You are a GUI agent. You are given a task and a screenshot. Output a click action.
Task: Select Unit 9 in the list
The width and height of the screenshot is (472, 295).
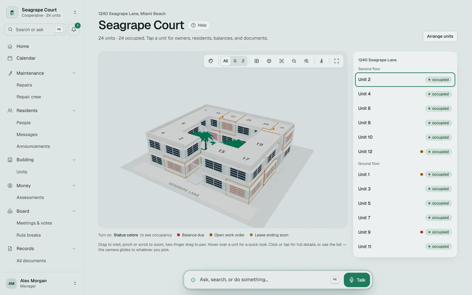[405, 232]
